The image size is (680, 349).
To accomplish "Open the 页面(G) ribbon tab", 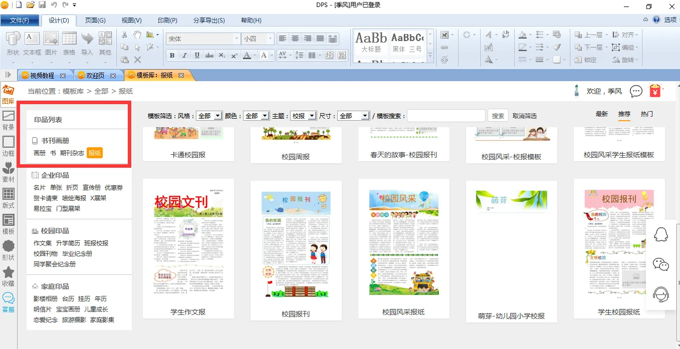I will (95, 21).
